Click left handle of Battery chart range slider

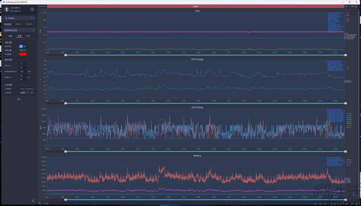(x=65, y=200)
